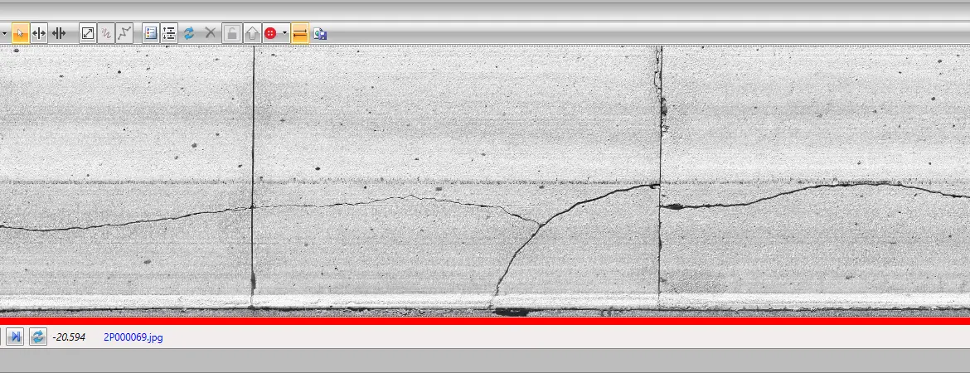Click the 2P000069.jpg filename
Image resolution: width=970 pixels, height=373 pixels.
click(x=133, y=337)
